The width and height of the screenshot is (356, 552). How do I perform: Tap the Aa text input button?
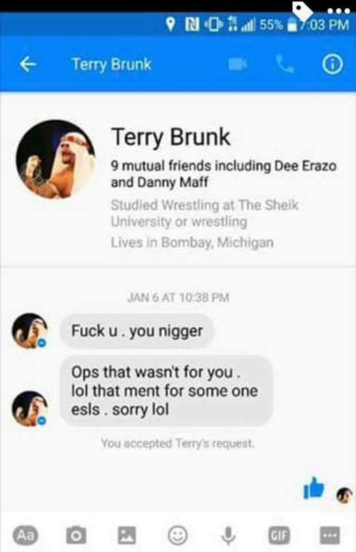[26, 535]
